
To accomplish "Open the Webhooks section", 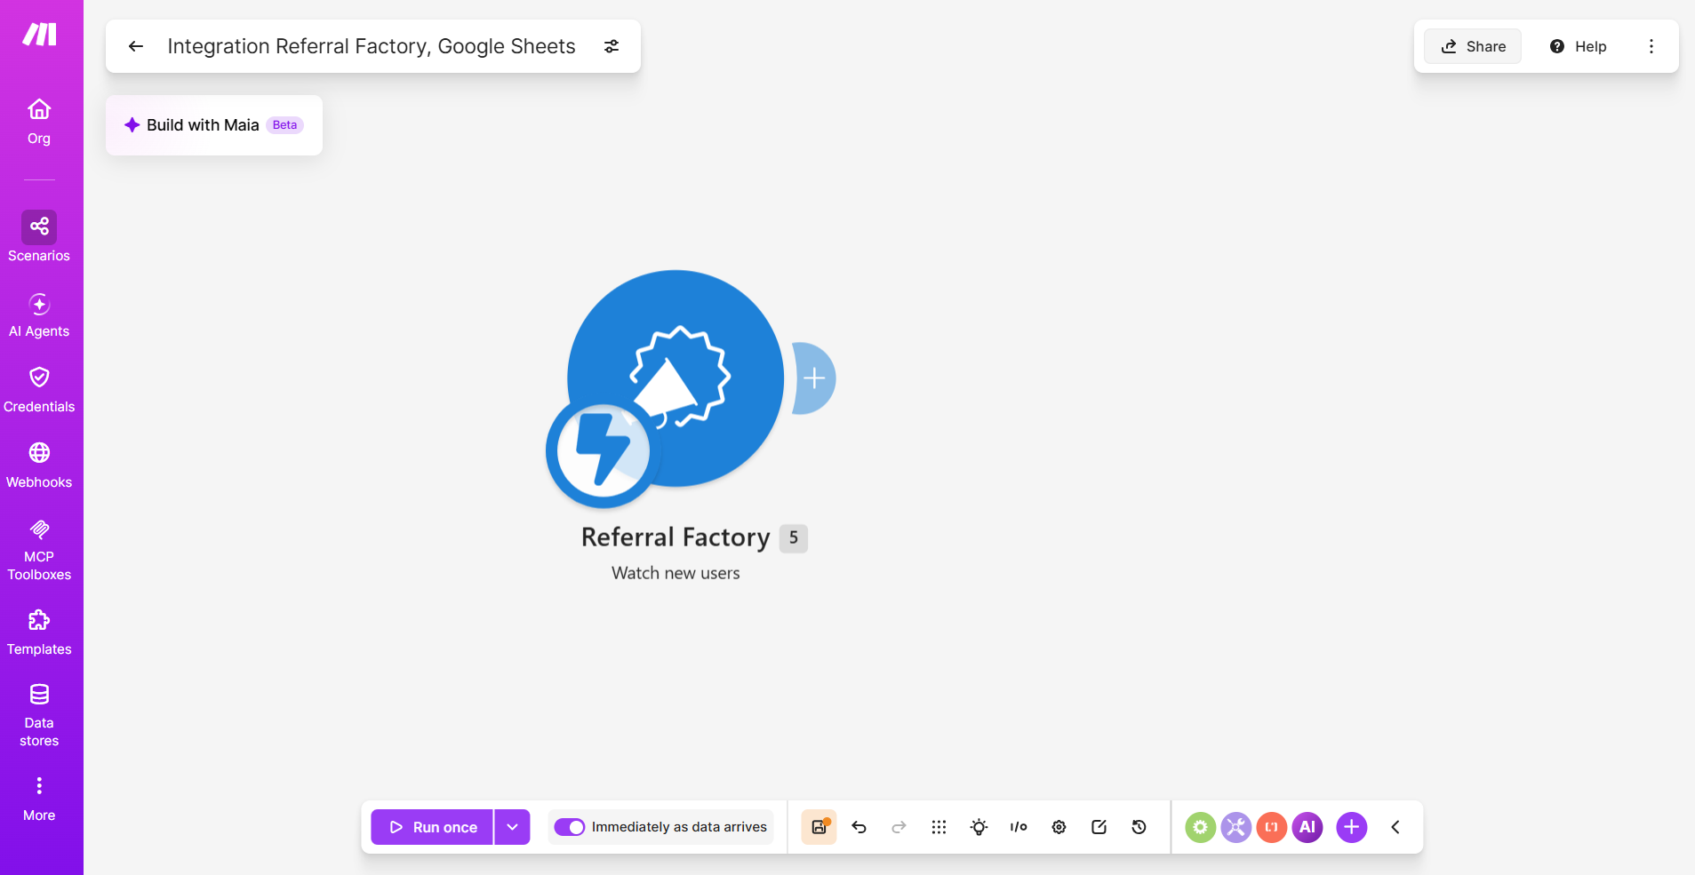I will click(39, 466).
